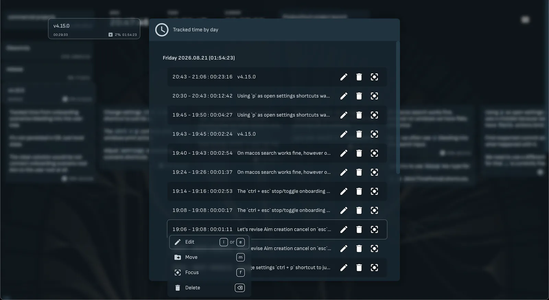
Task: Delete the 19:14 - 19:16 onboarding entry
Action: click(359, 191)
